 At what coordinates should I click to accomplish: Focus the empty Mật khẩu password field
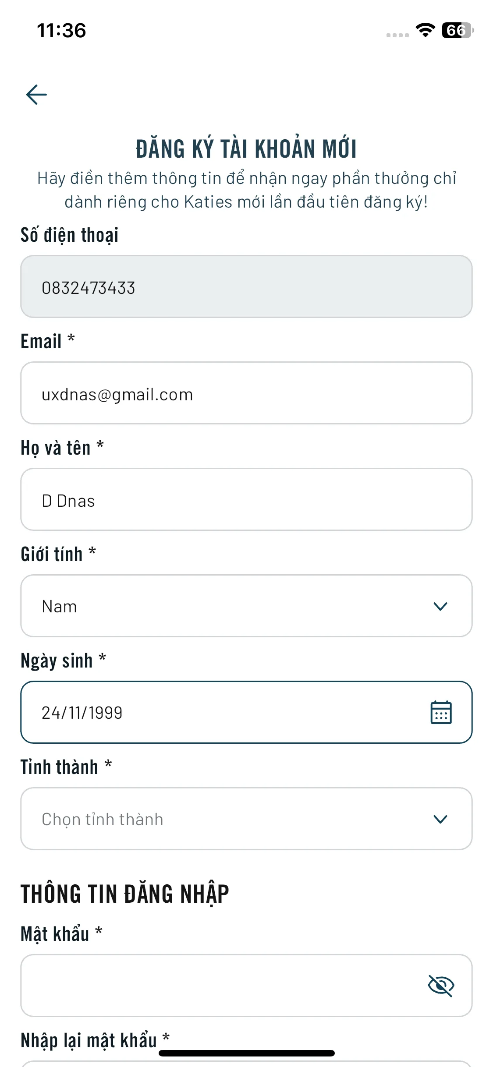tap(219, 986)
